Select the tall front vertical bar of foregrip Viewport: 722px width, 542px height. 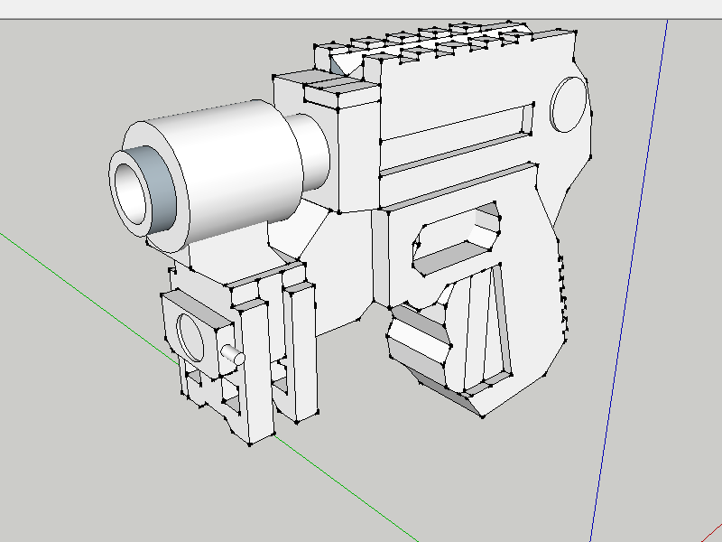tap(257, 370)
